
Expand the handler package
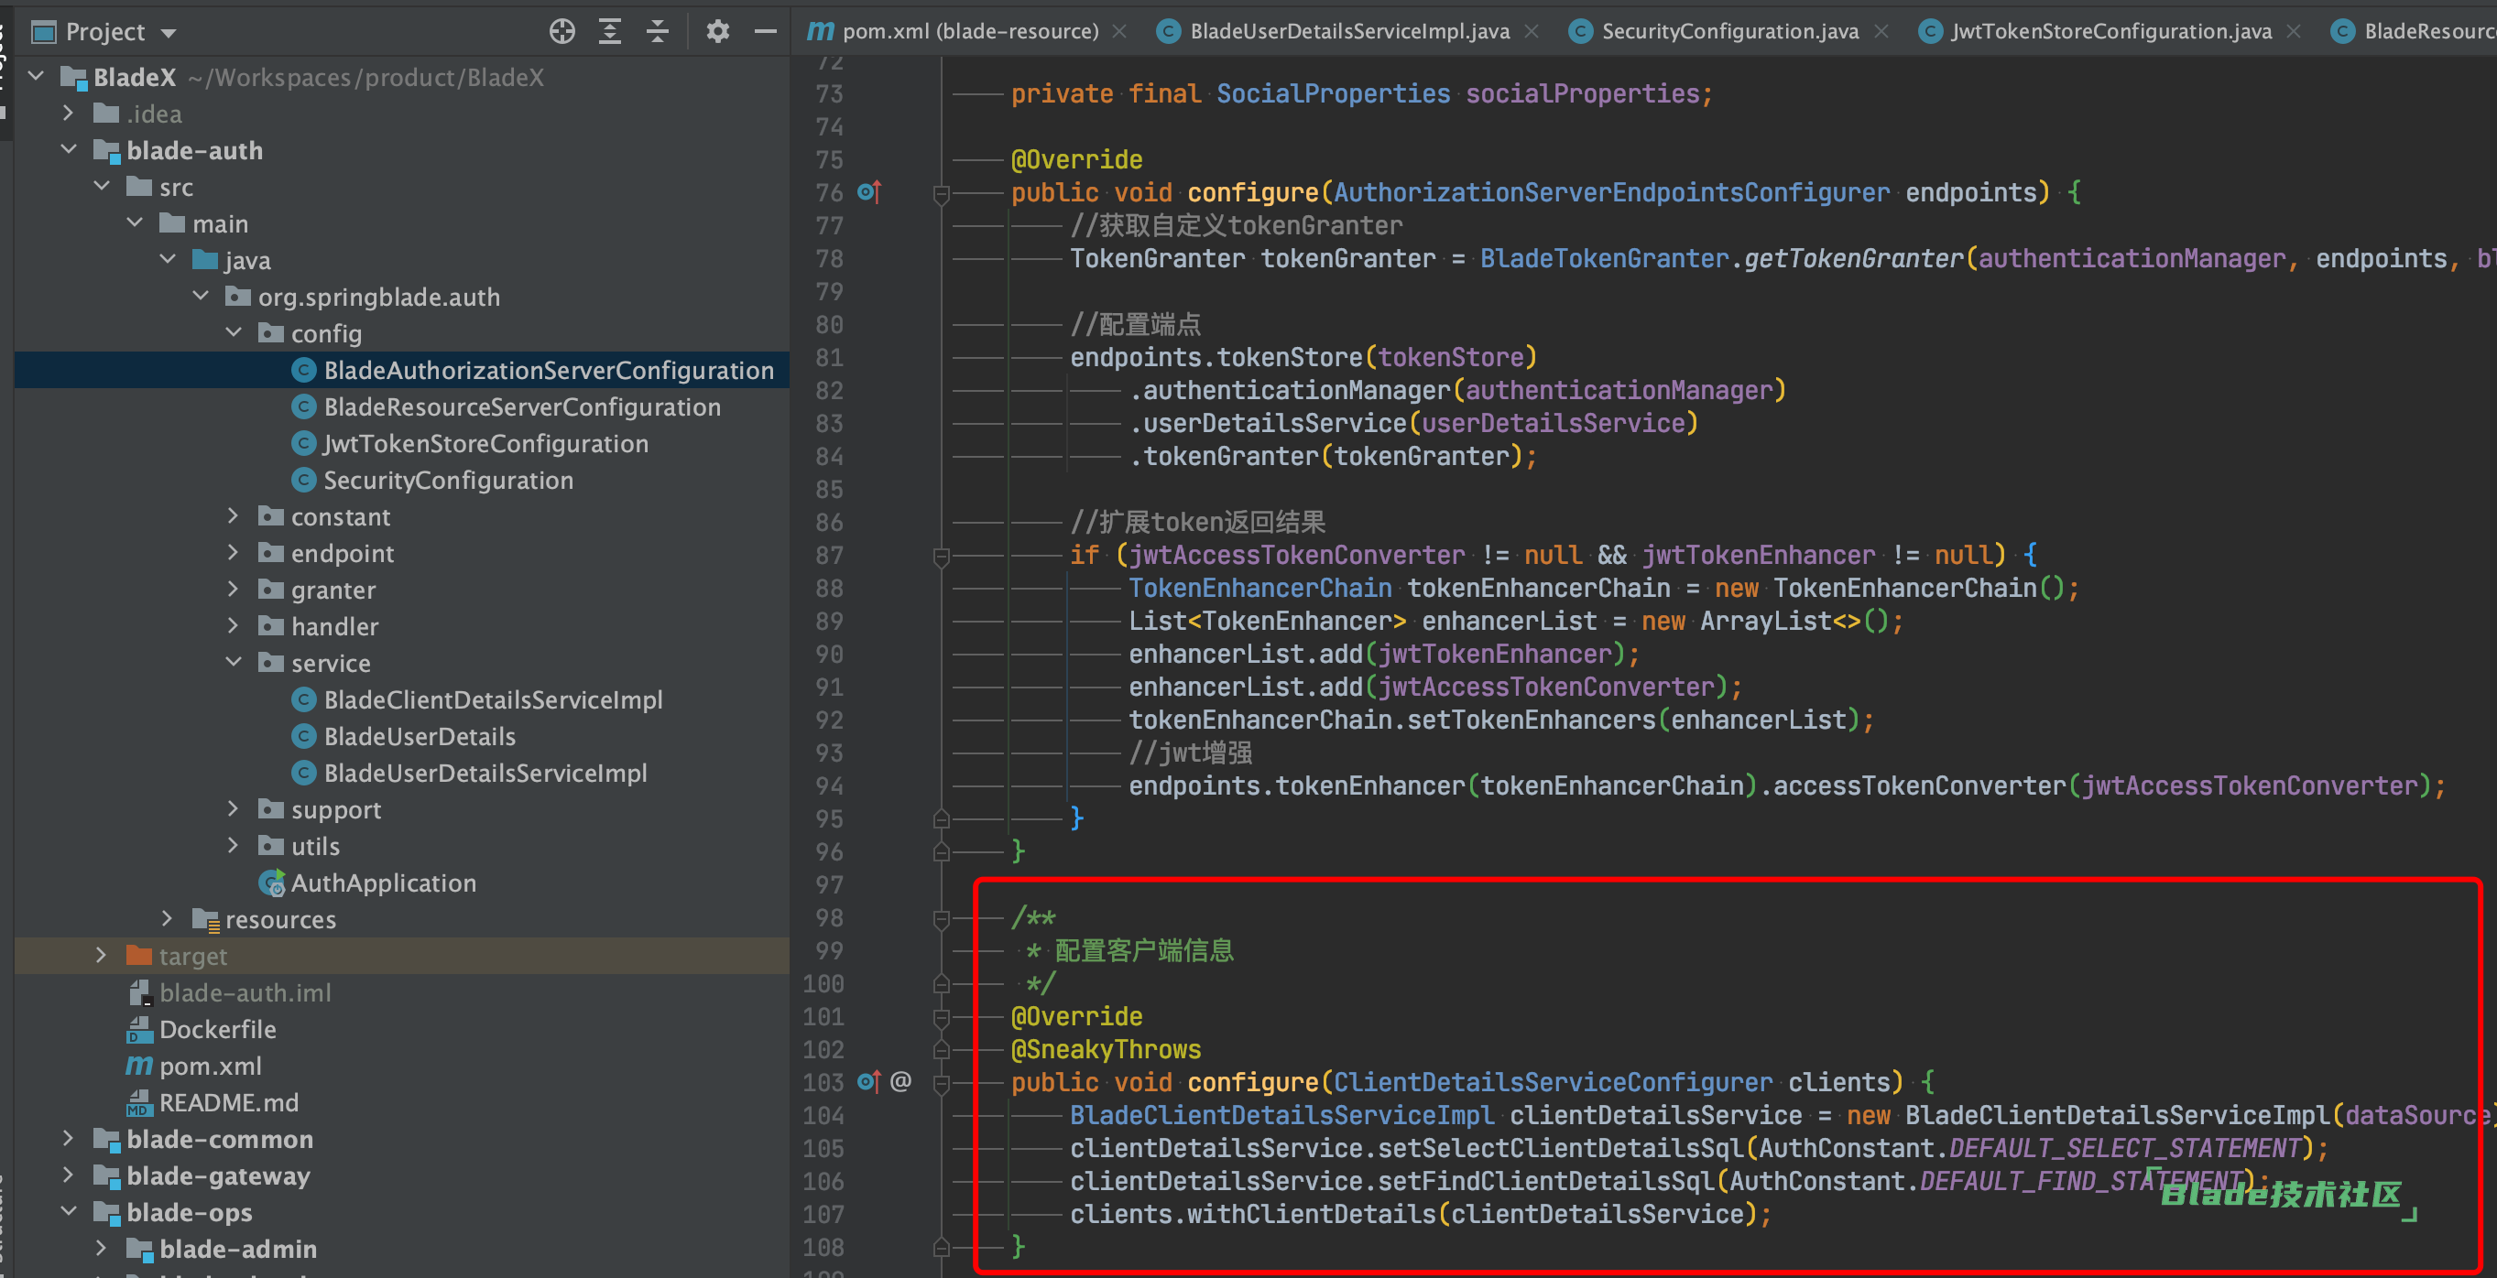(x=233, y=626)
